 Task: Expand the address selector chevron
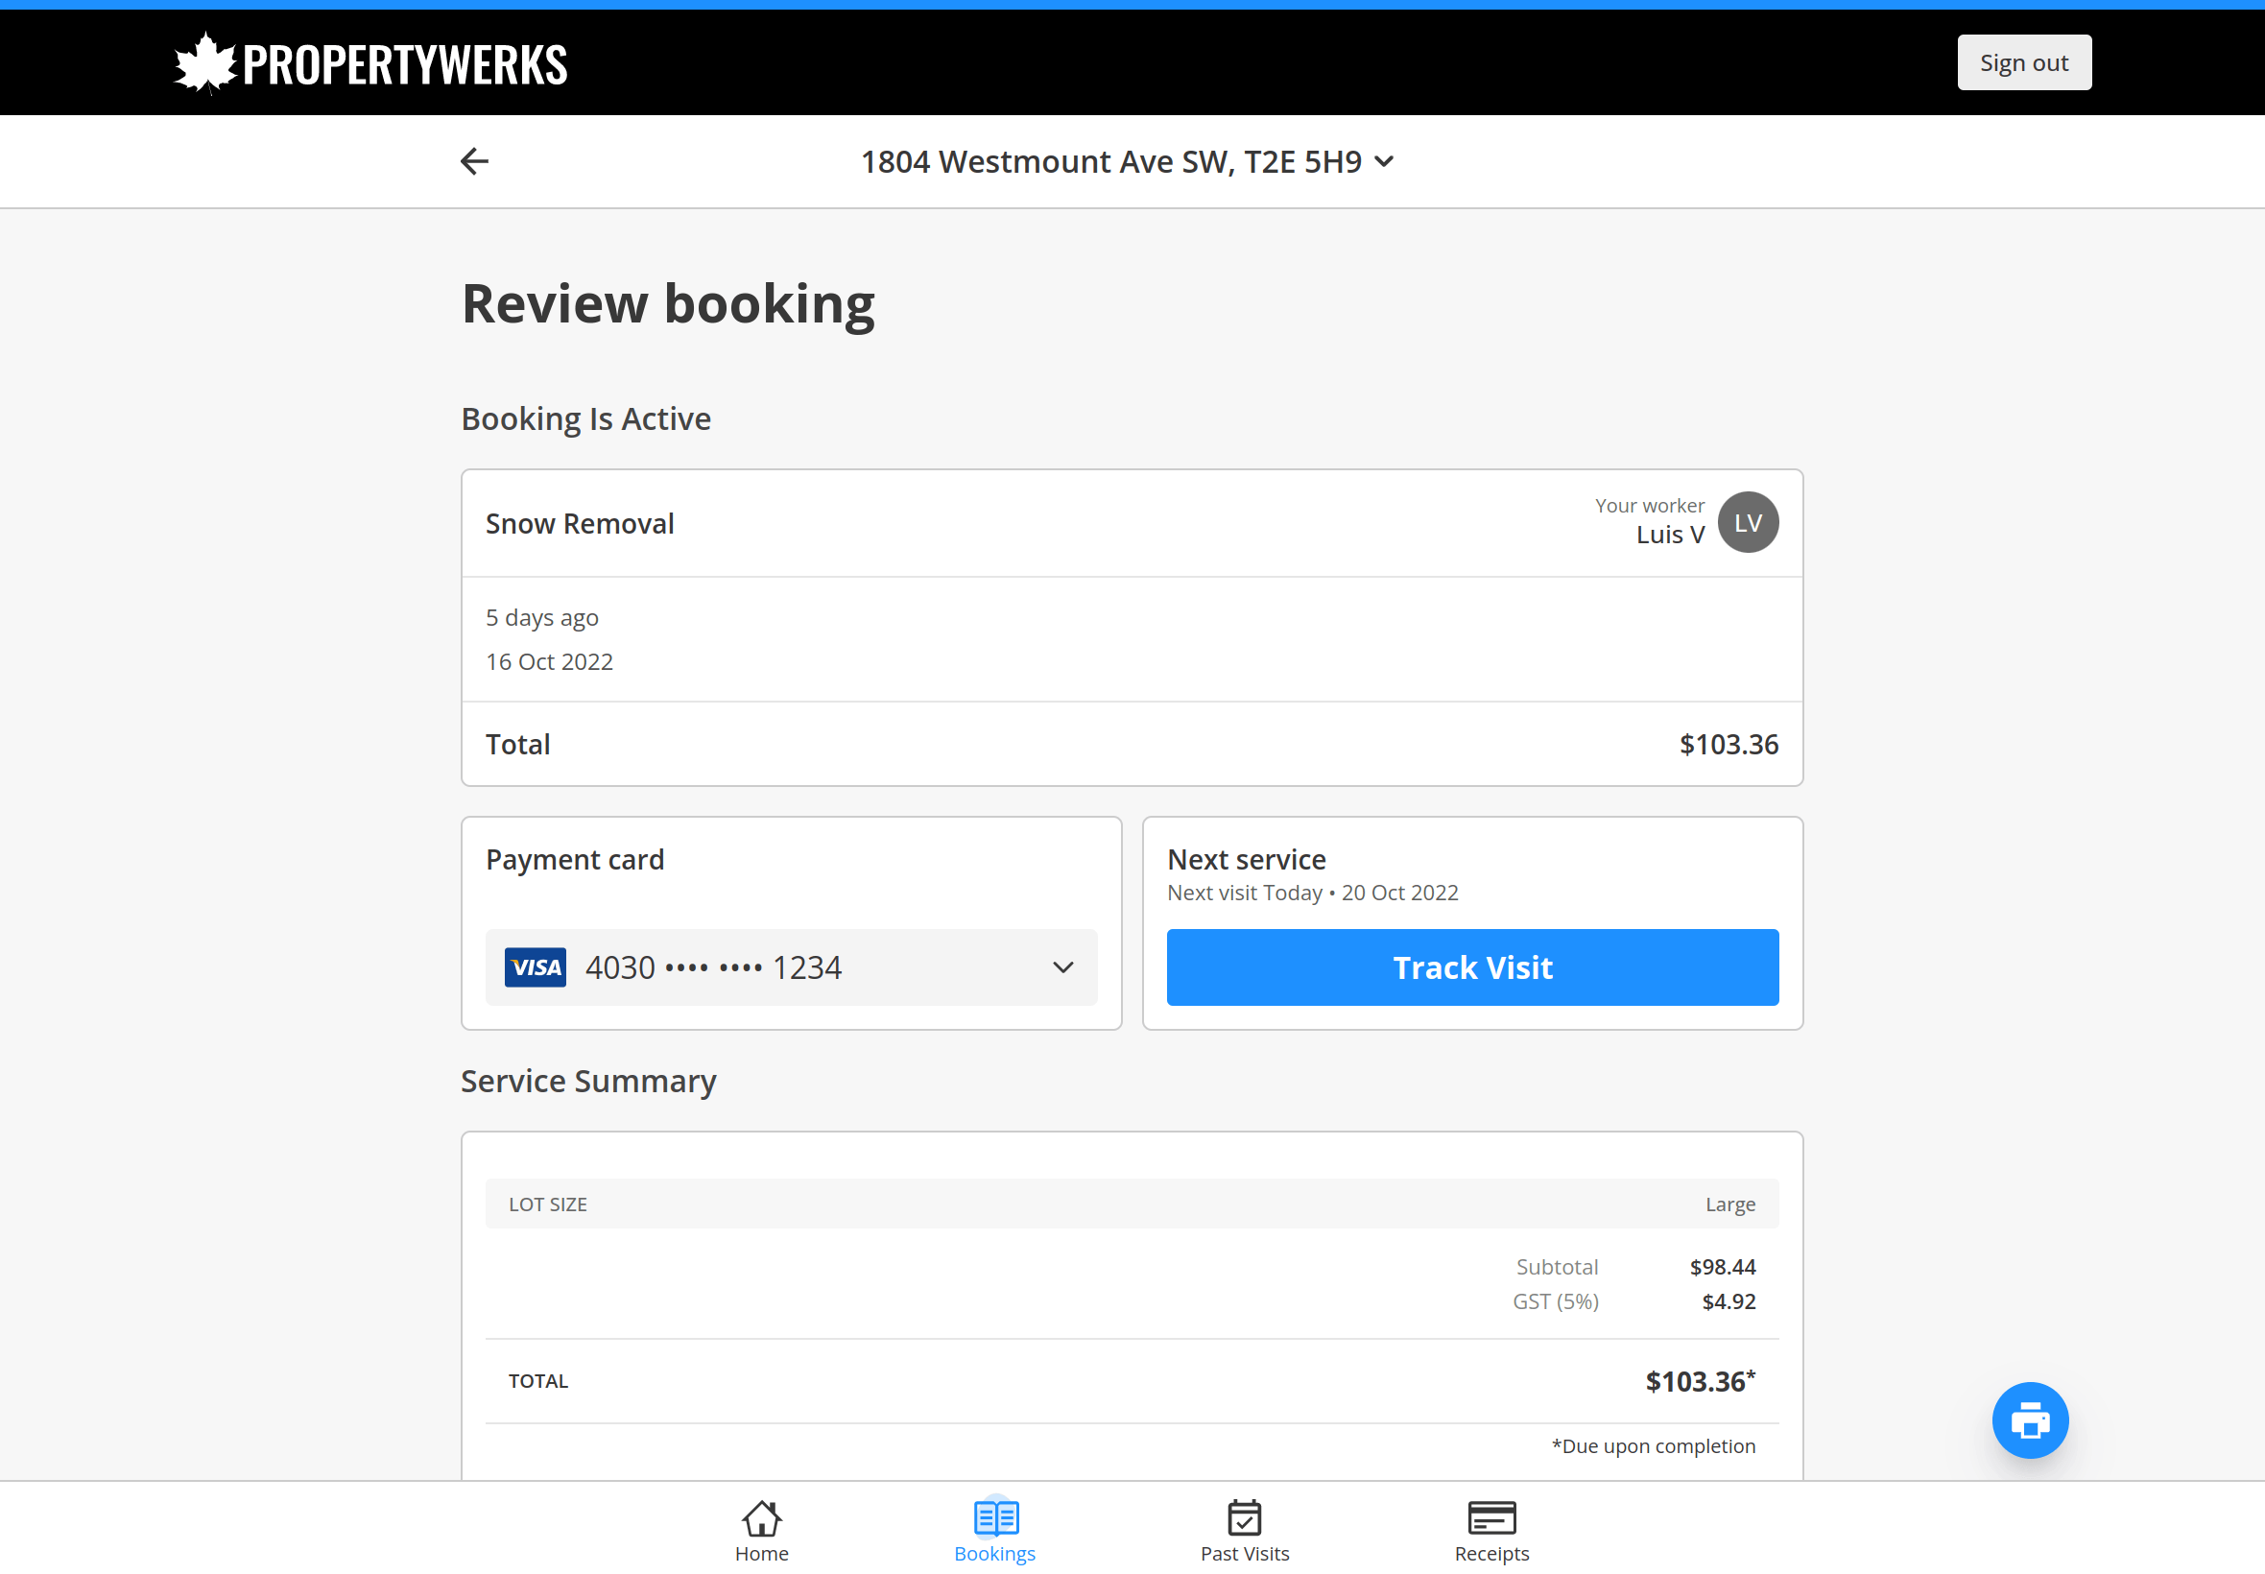coord(1385,162)
